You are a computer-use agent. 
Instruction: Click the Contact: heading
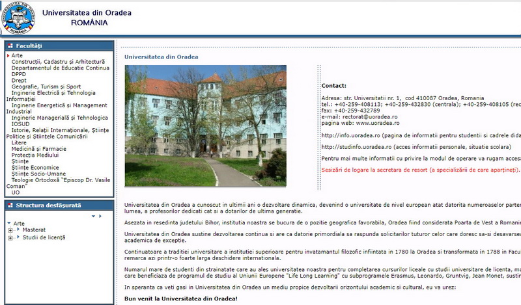point(333,86)
